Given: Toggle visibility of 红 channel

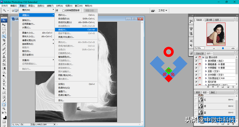Looking at the screenshot, I should pos(196,100).
